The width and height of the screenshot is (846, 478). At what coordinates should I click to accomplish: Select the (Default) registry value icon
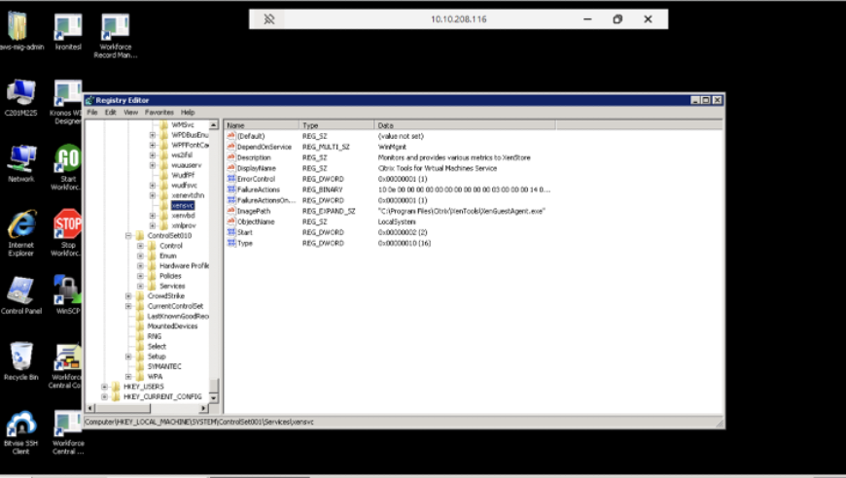click(x=231, y=136)
